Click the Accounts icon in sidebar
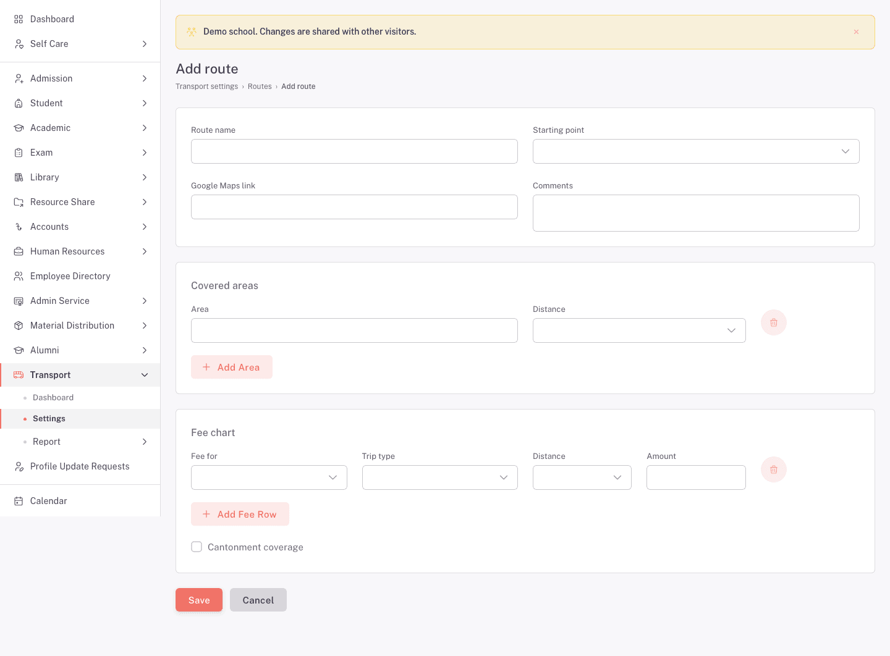The image size is (890, 656). (x=19, y=227)
